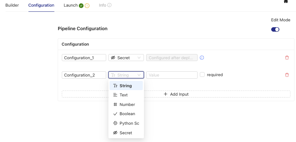Select Number from the type dropdown list
Viewport: 296px width, 142px height.
(x=126, y=104)
